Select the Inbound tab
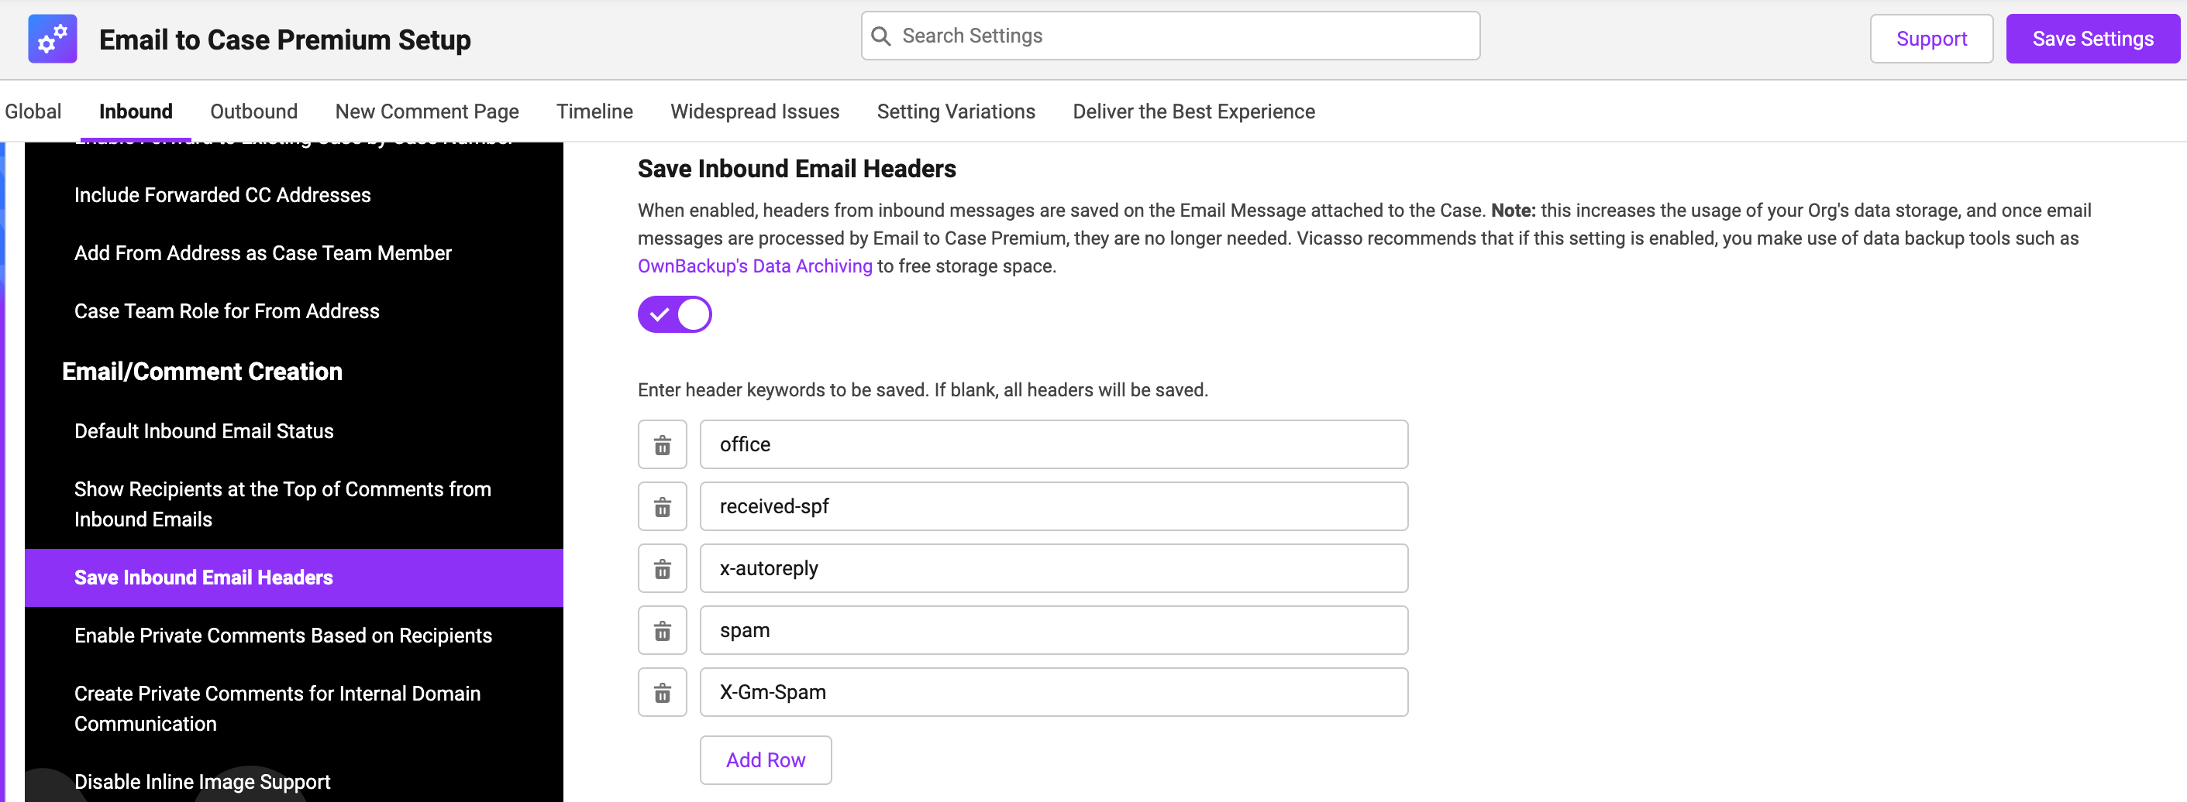The height and width of the screenshot is (802, 2187). (x=136, y=112)
